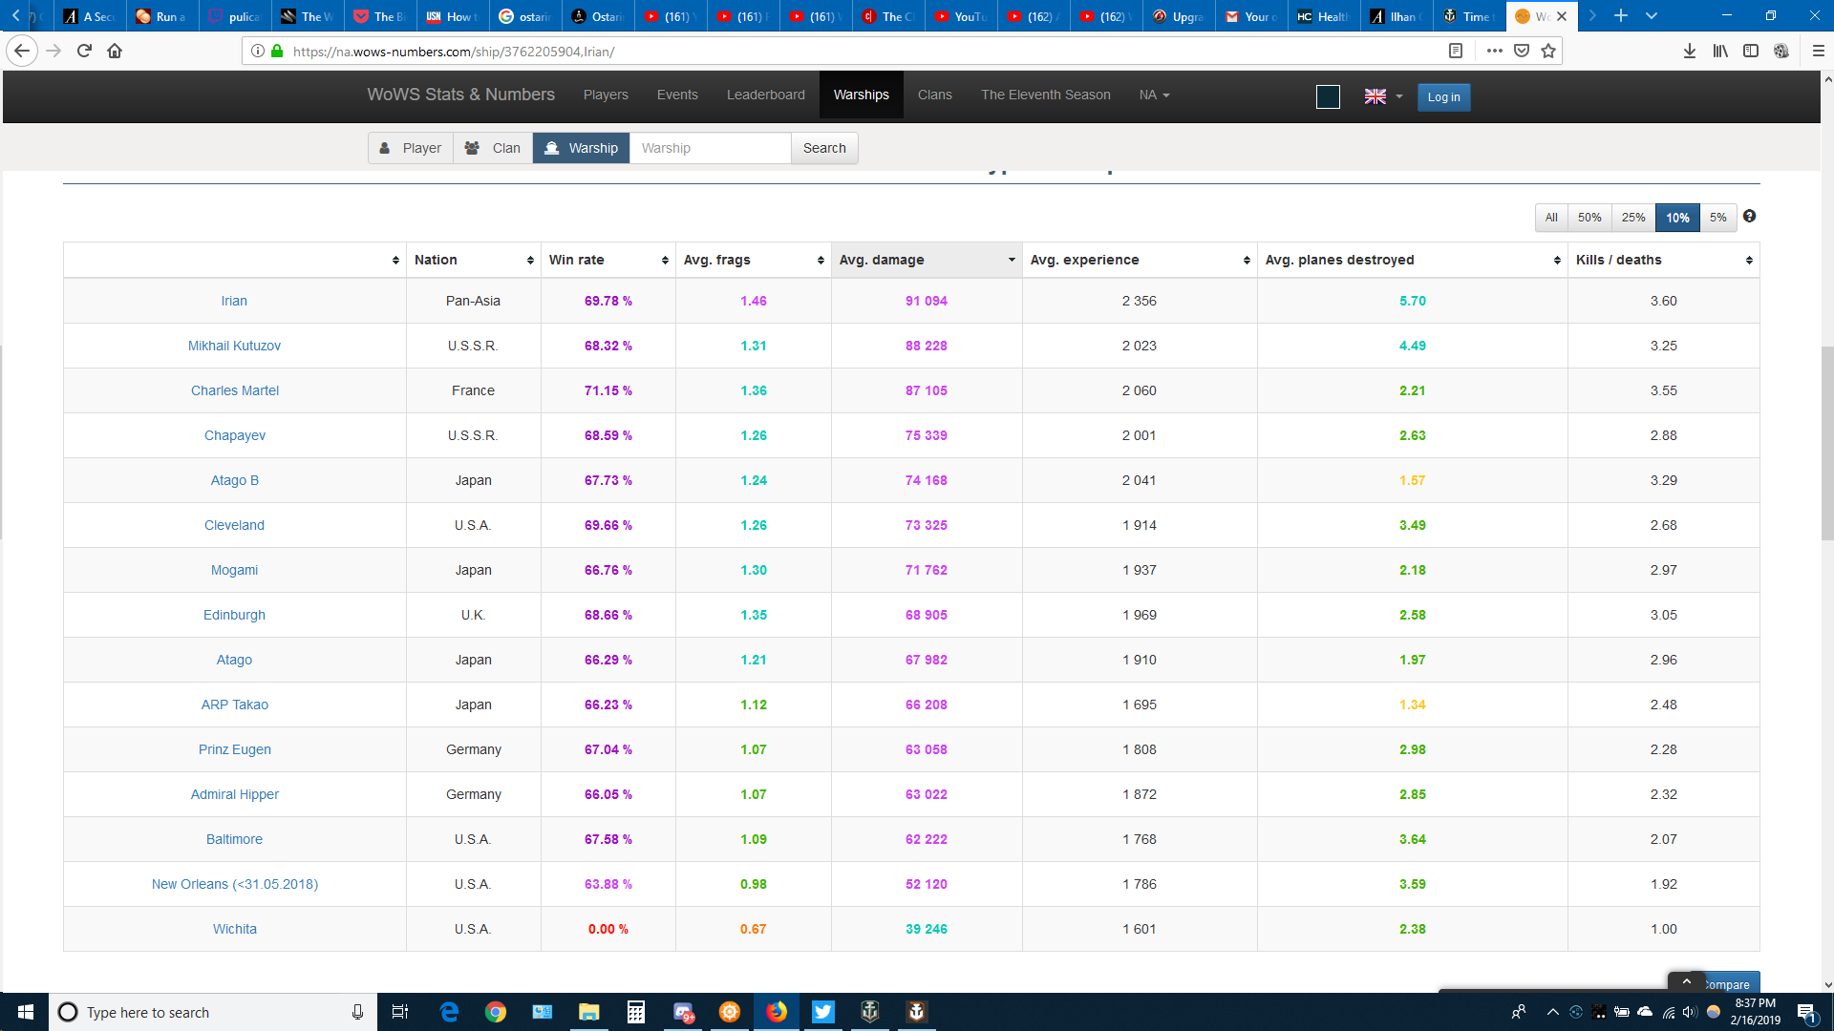Switch to the Clan search tab
This screenshot has height=1031, width=1834.
(493, 148)
